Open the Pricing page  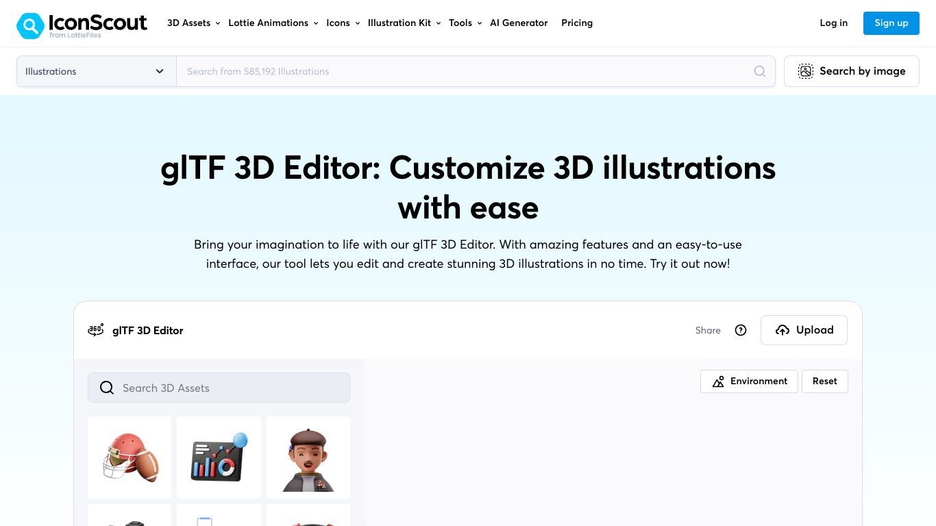577,23
